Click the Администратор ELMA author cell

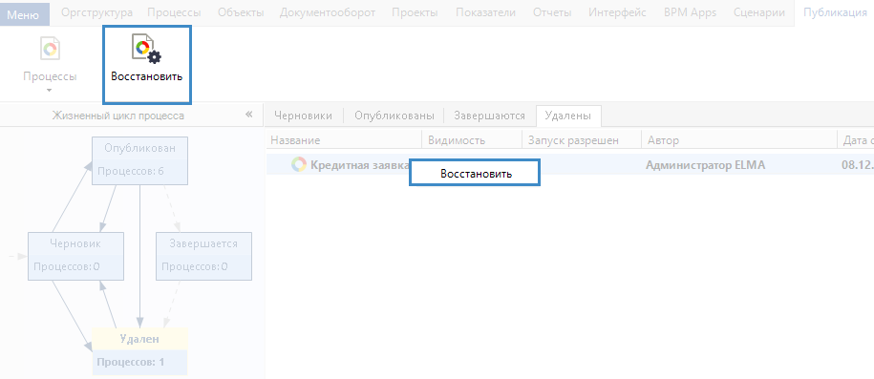705,165
